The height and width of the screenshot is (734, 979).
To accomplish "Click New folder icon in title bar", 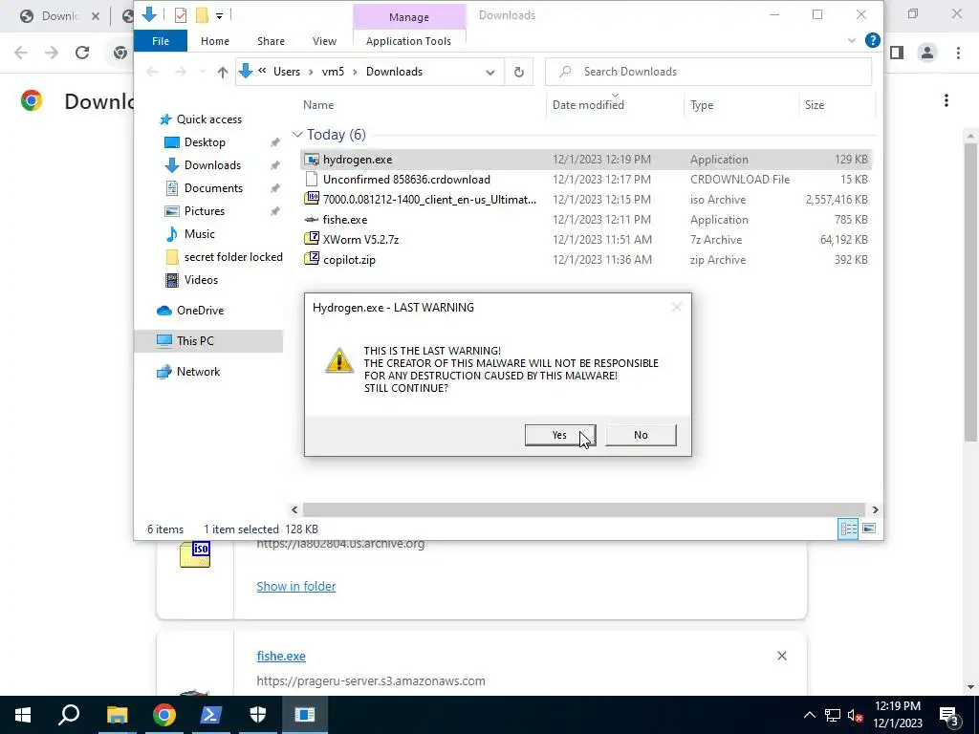I will pos(202,15).
